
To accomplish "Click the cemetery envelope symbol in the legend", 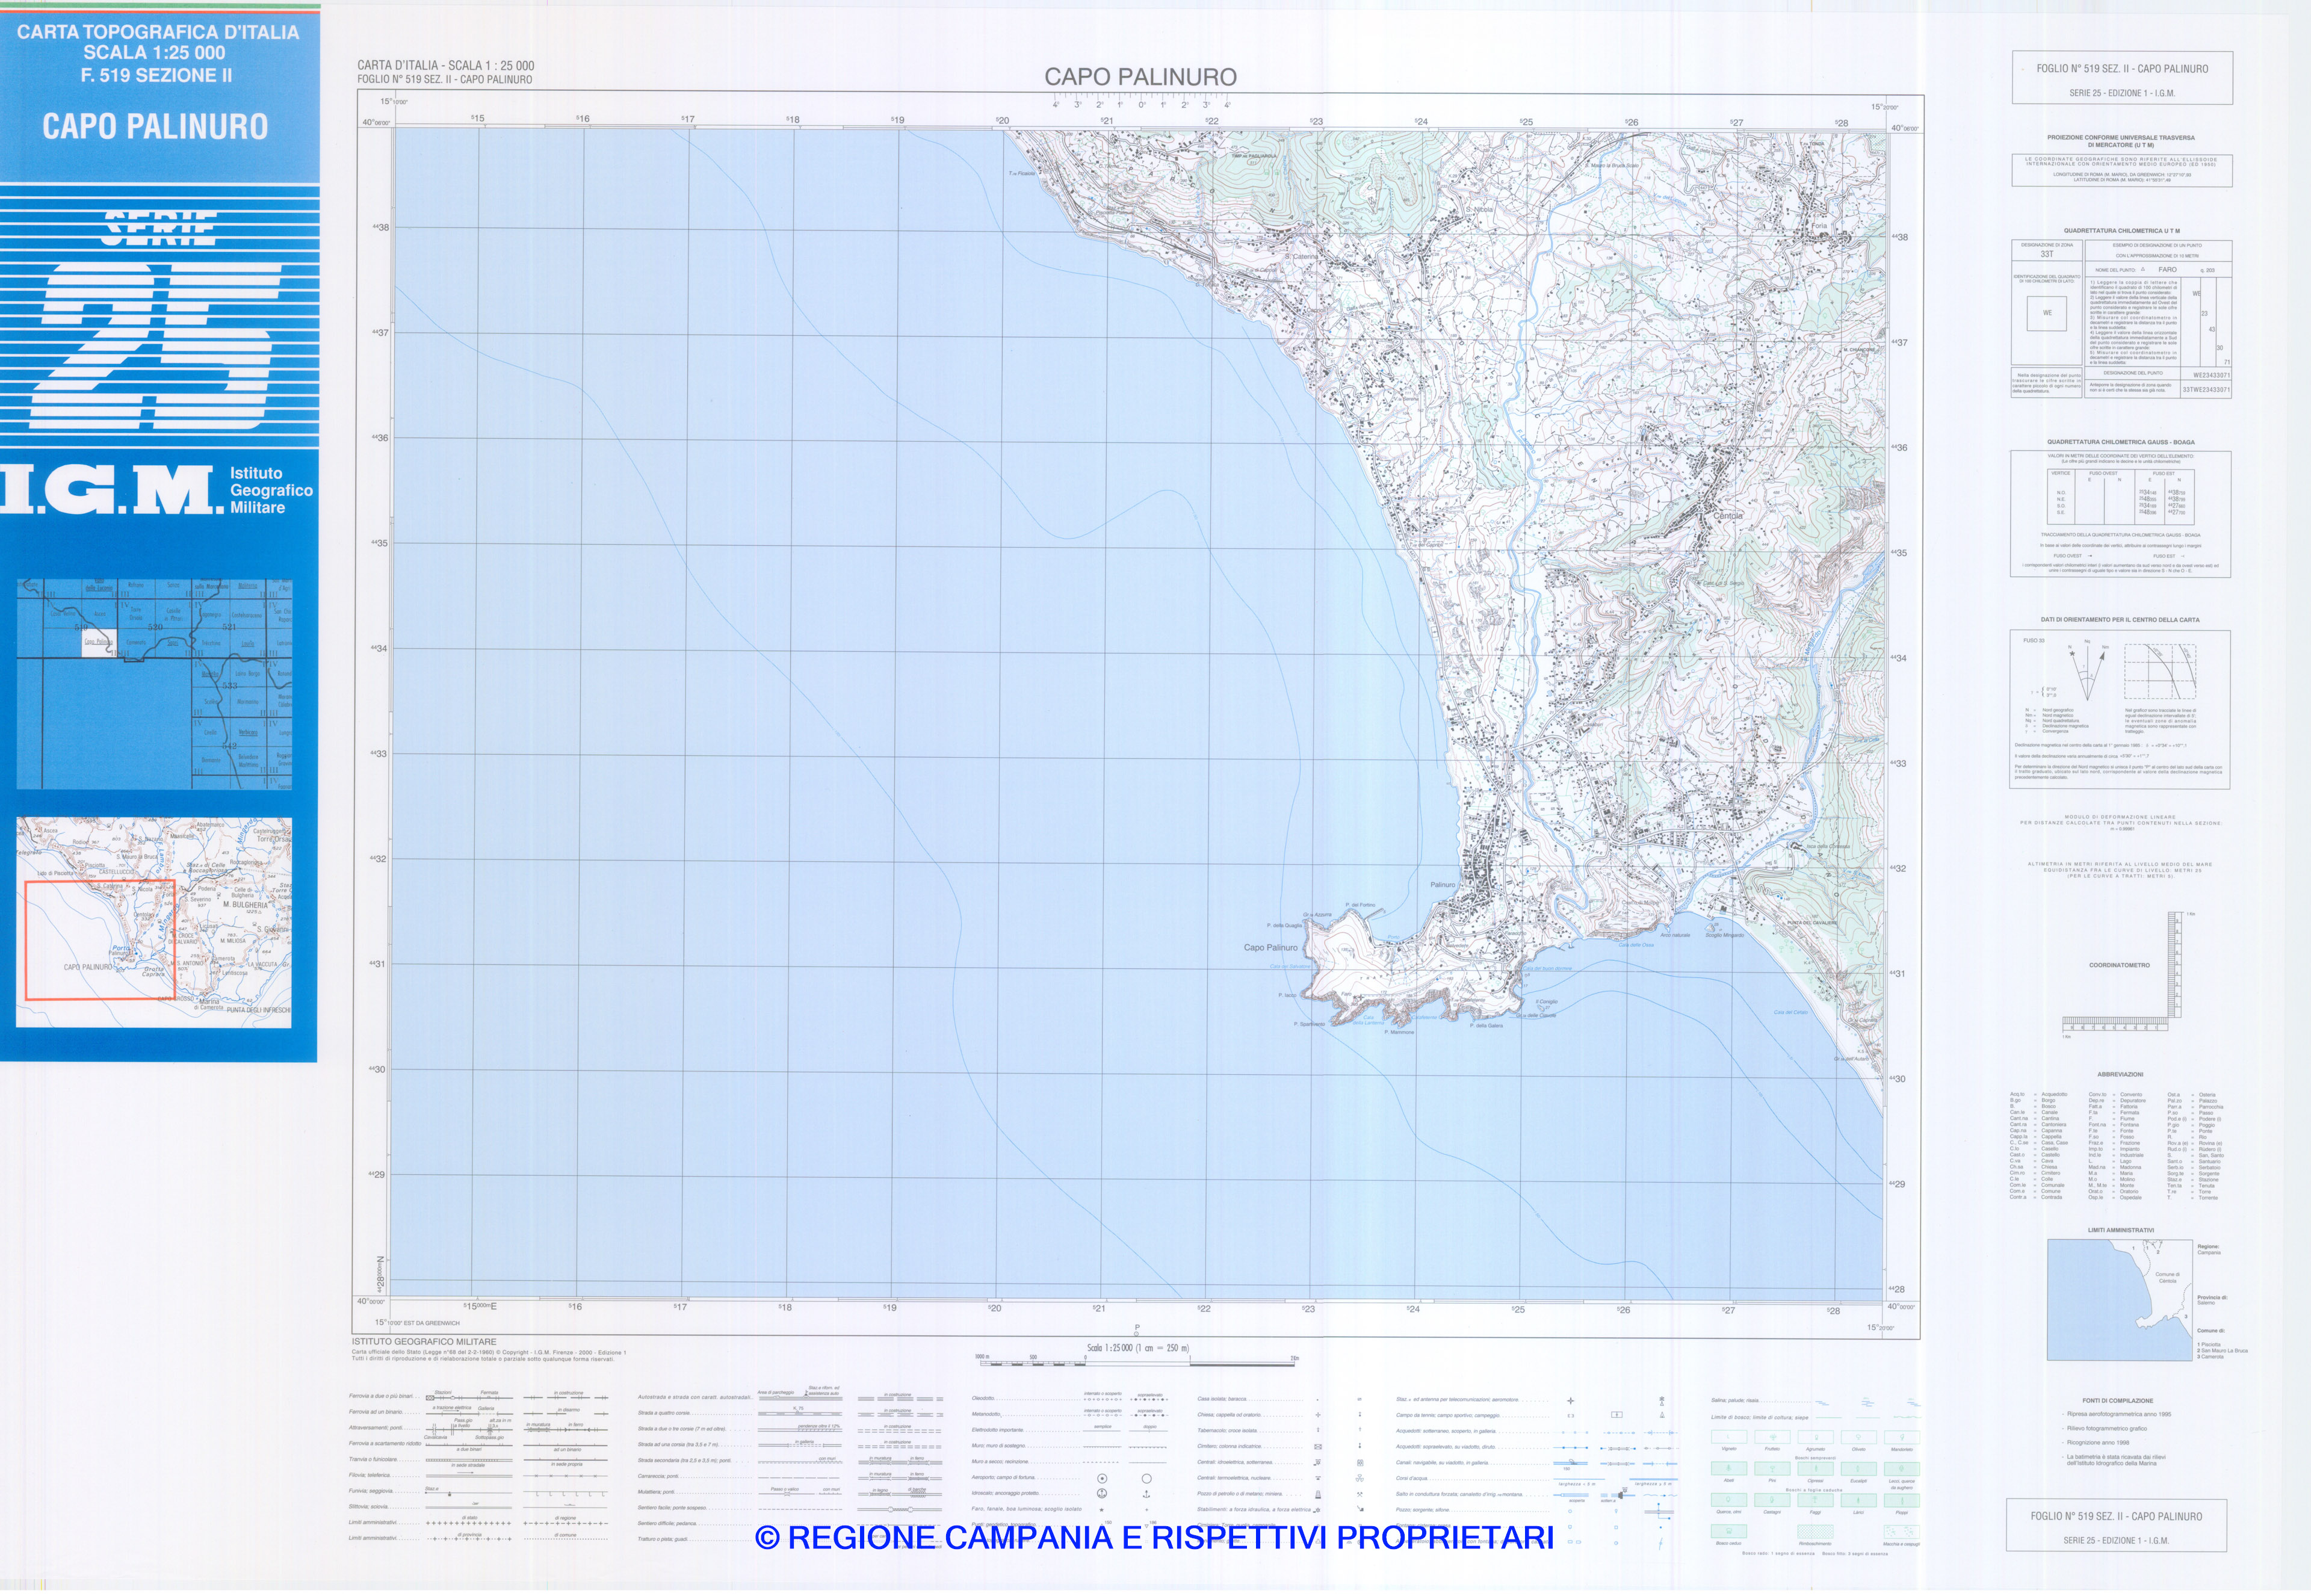I will click(1318, 1447).
